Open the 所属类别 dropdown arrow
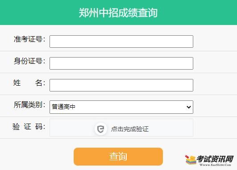Screen dimensions: 237x170 (x=188, y=107)
